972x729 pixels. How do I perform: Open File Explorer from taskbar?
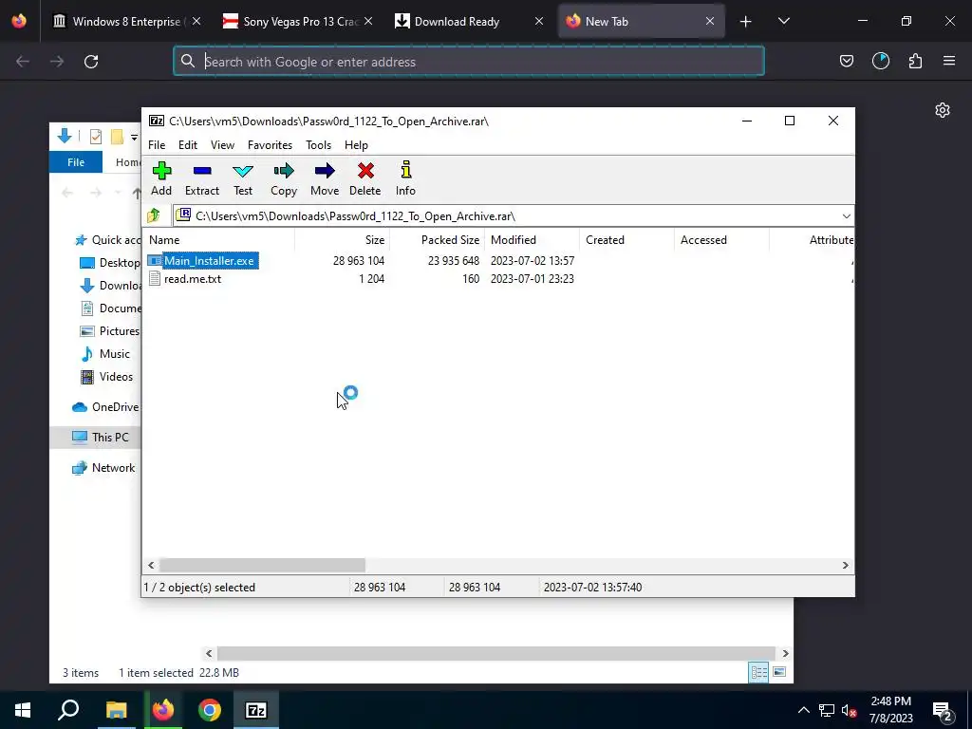pos(116,710)
